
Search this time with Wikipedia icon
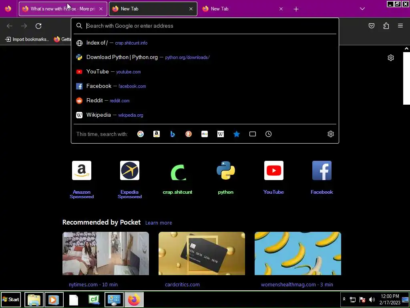(x=221, y=134)
